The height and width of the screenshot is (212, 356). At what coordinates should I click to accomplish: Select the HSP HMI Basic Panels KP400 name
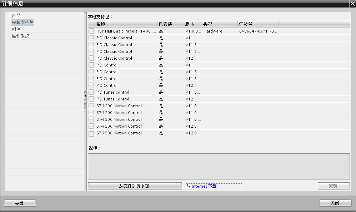click(126, 31)
